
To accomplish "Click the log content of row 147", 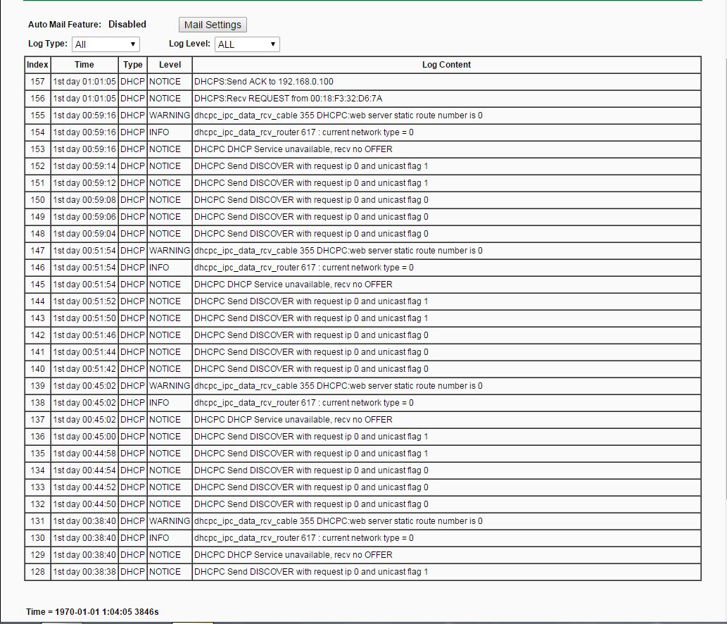I will point(339,251).
